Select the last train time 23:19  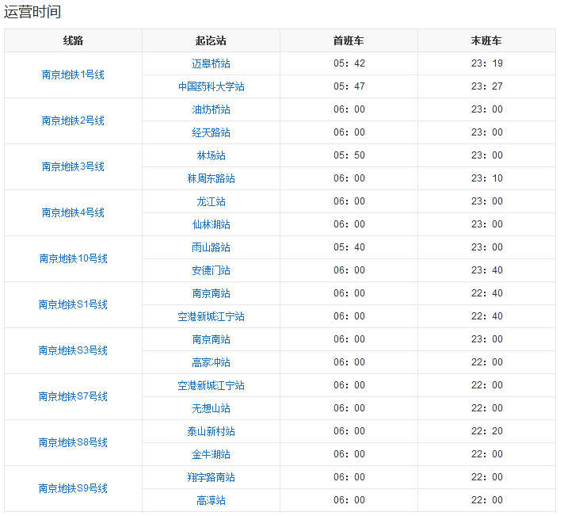[x=487, y=63]
